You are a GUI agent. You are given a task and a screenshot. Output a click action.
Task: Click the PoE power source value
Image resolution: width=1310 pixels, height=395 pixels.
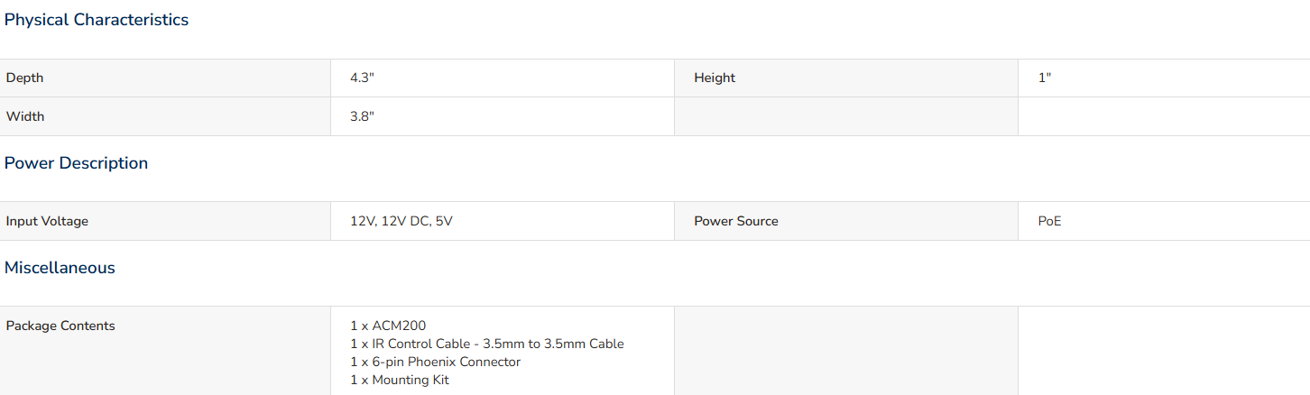tap(1050, 221)
